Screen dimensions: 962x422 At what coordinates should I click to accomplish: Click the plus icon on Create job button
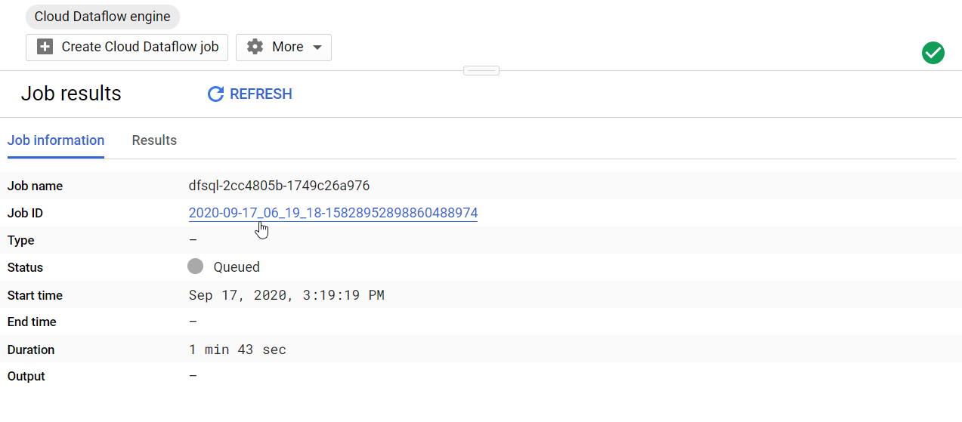[x=45, y=47]
